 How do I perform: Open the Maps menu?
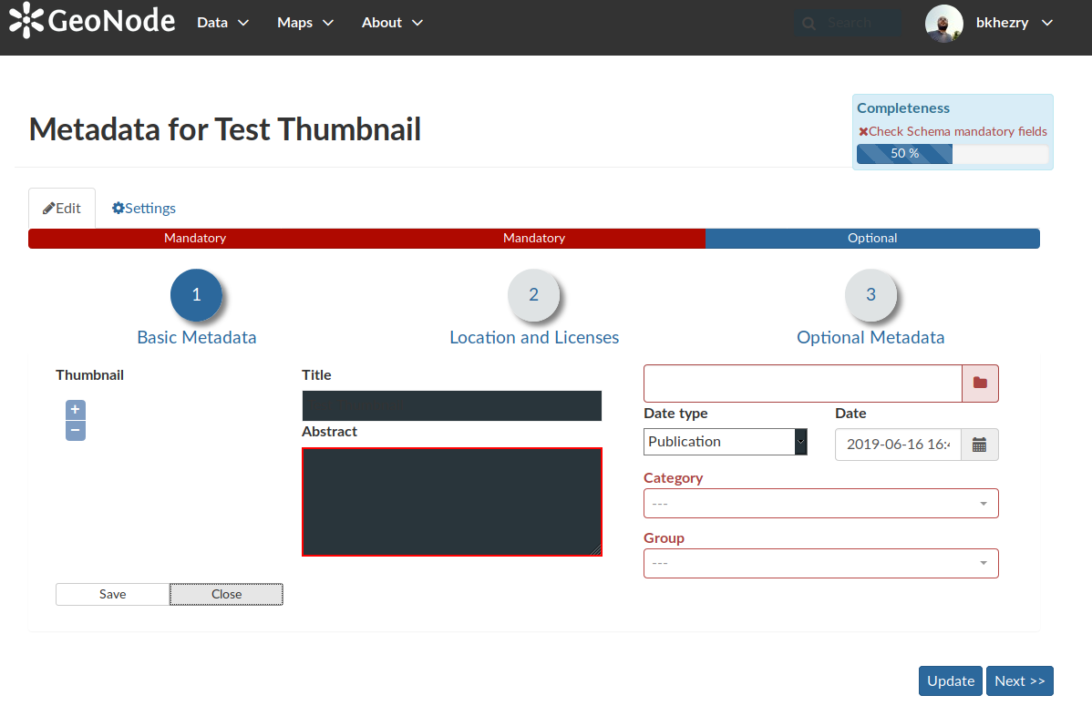point(305,23)
